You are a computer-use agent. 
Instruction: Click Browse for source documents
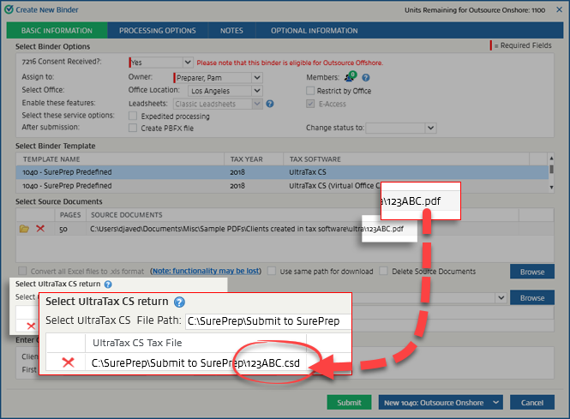[531, 272]
